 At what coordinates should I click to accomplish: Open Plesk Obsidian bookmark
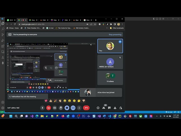33,28
